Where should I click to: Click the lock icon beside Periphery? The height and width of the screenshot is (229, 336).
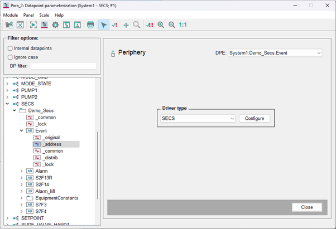click(x=112, y=53)
